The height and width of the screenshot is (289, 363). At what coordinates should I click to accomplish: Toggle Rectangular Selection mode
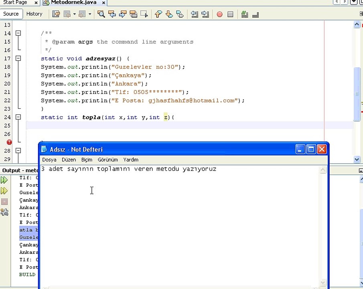point(144,14)
